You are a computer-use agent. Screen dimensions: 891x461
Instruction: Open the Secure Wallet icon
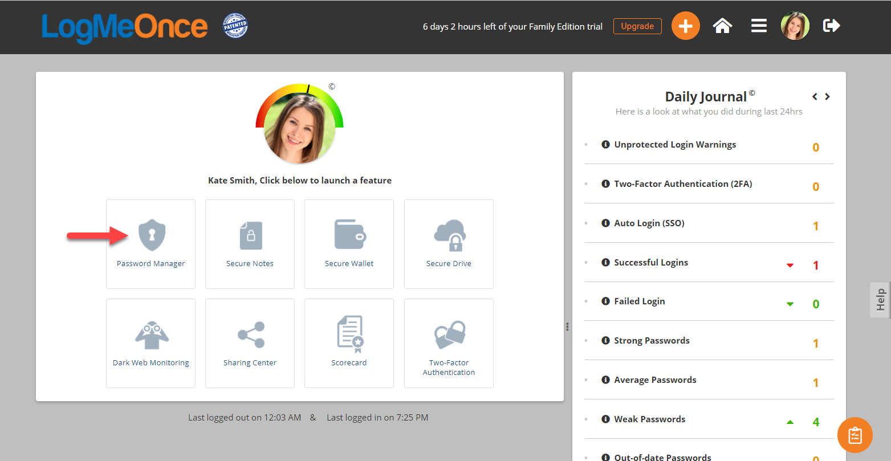pyautogui.click(x=349, y=234)
